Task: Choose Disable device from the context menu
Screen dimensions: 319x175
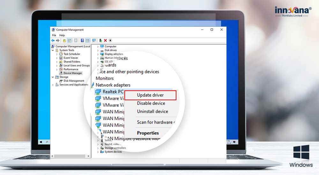Action: click(151, 103)
